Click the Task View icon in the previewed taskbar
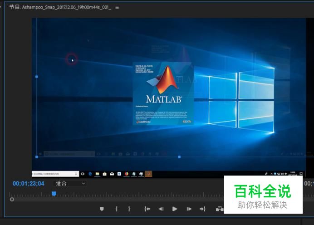The width and height of the screenshot is (314, 225). (83, 174)
